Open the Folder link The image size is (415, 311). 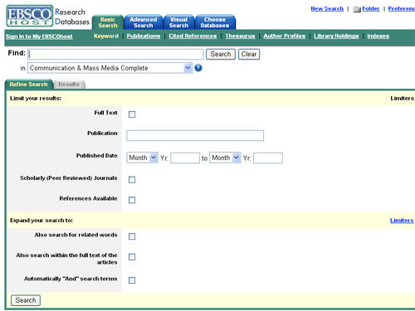point(371,9)
